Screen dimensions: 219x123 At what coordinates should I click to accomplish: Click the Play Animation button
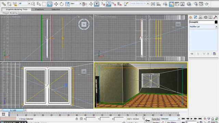pos(192,119)
